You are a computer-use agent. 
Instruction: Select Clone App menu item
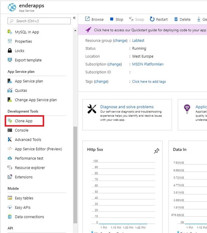(24, 121)
